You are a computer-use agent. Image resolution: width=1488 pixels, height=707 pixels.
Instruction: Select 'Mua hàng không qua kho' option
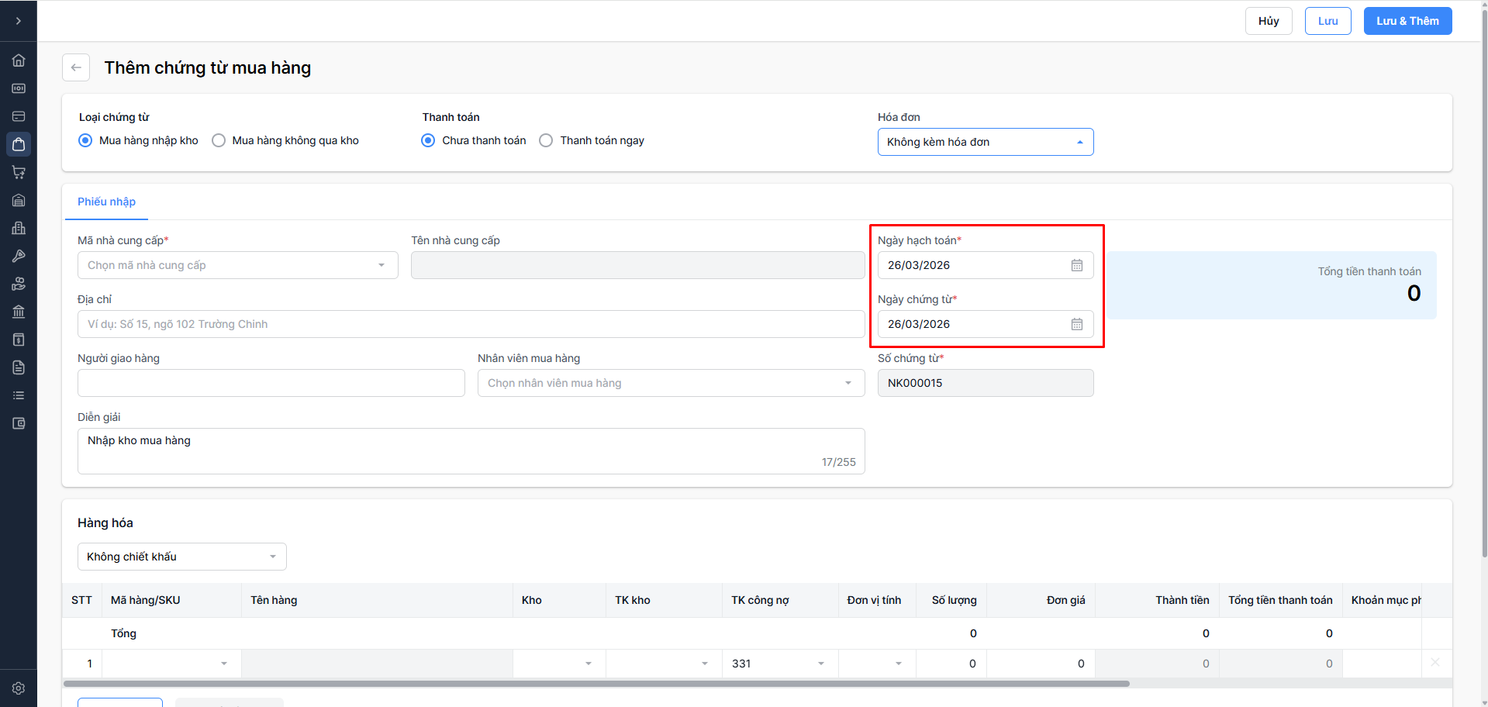219,140
